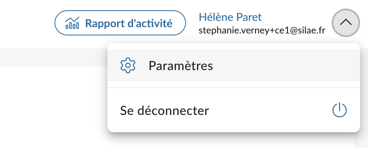Open settings via the cog icon
The width and height of the screenshot is (368, 148).
point(128,65)
